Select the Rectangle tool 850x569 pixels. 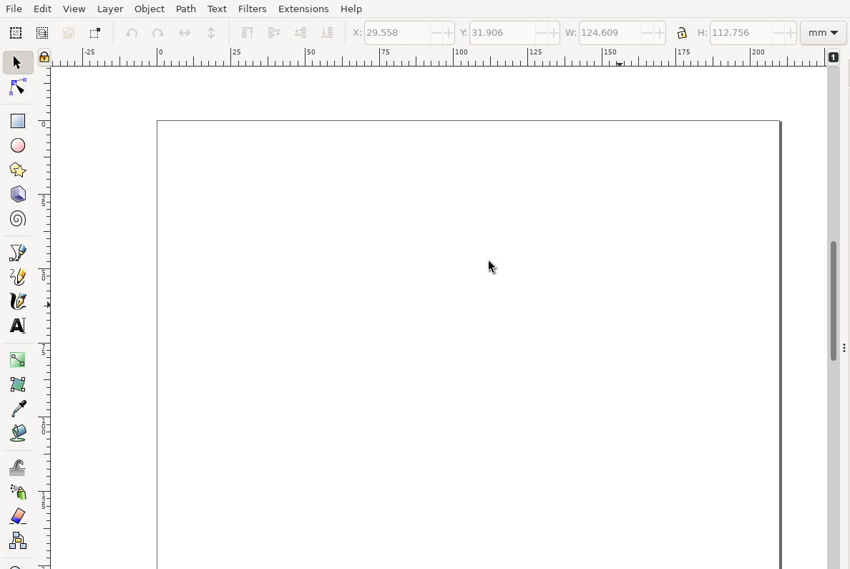point(17,121)
